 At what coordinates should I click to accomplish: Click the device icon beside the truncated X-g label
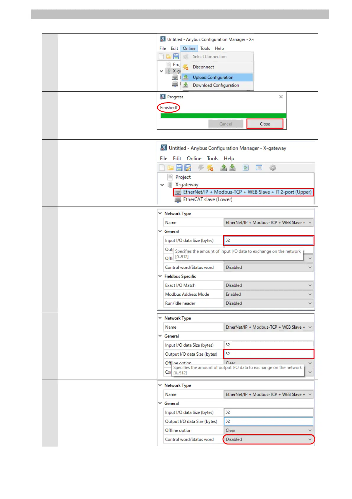168,71
